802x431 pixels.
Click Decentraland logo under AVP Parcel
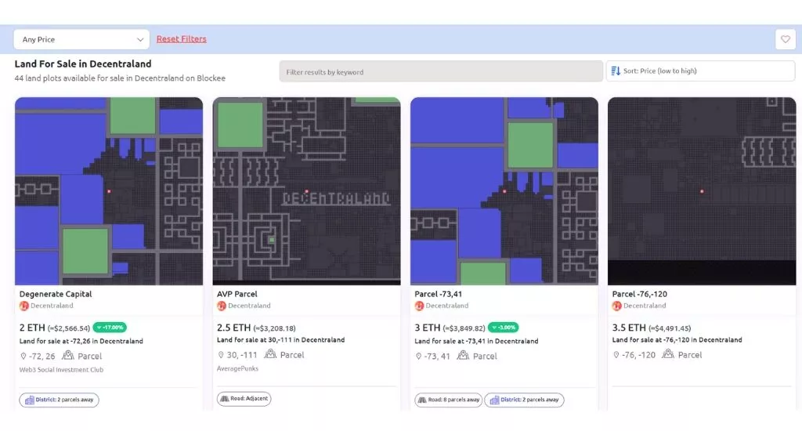222,306
